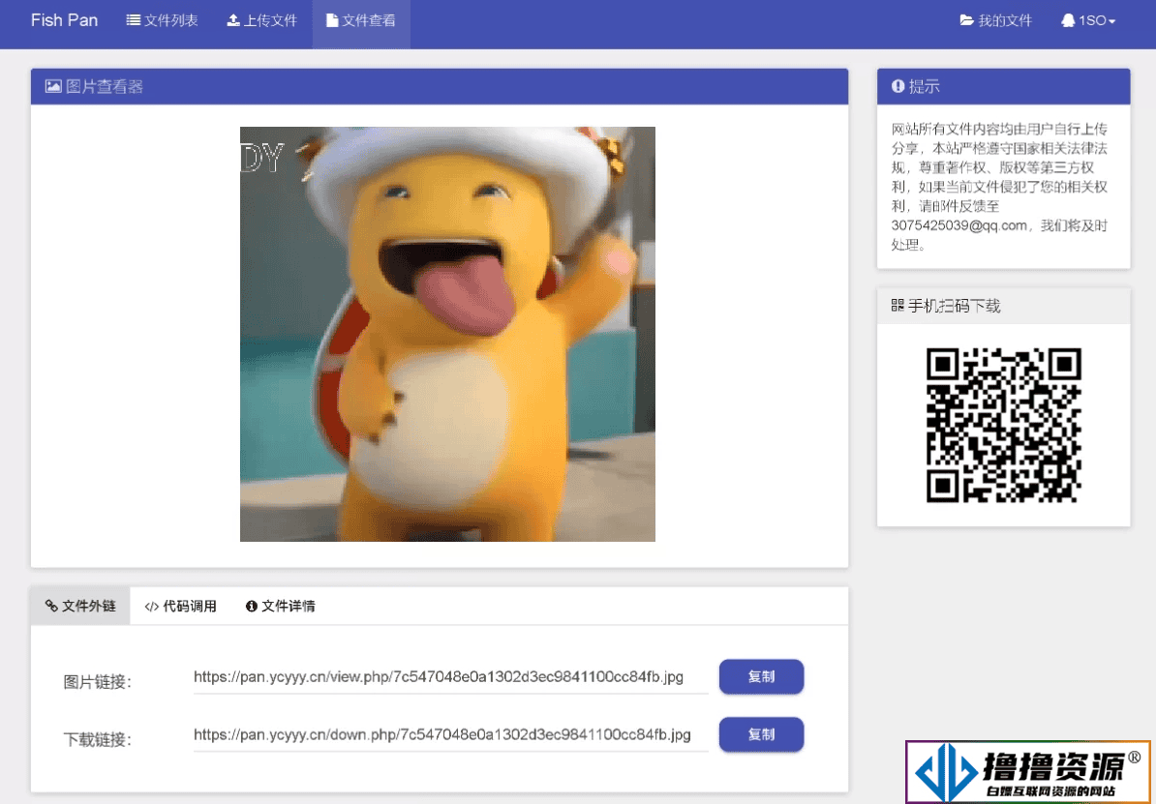Click the QR icon beside 手机扫码下载
Viewport: 1156px width, 804px height.
[x=897, y=305]
